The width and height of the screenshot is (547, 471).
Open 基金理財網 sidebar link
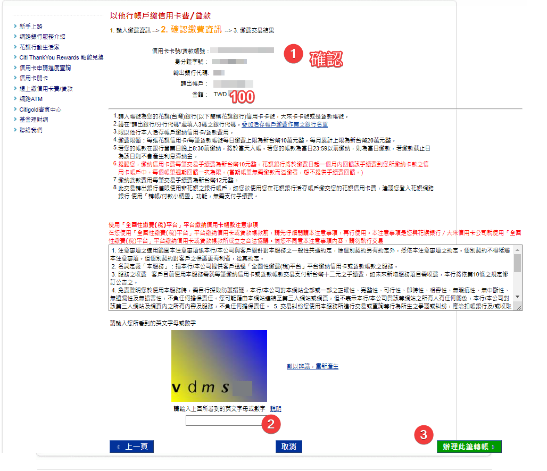34,120
